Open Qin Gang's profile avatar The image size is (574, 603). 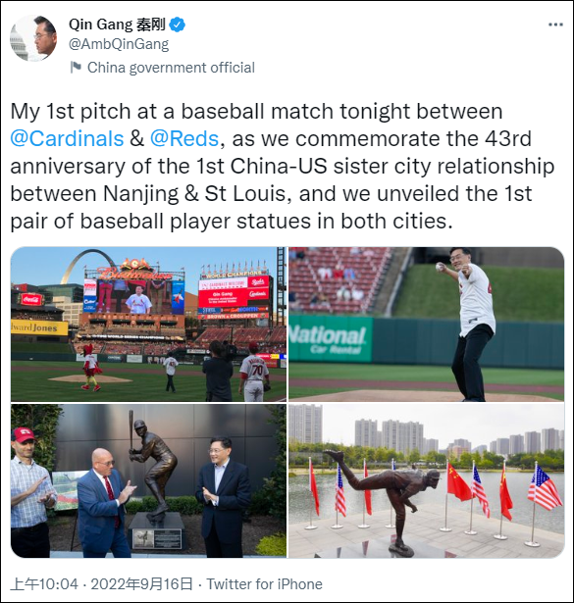click(34, 37)
